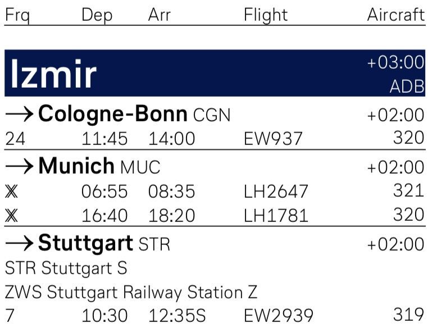This screenshot has width=428, height=336.
Task: Select the Izmir header banner
Action: click(215, 73)
